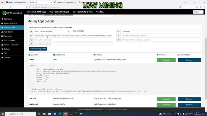Click the cryptonote-nodejs-pool footer link
This screenshot has width=207, height=116.
tap(94, 110)
